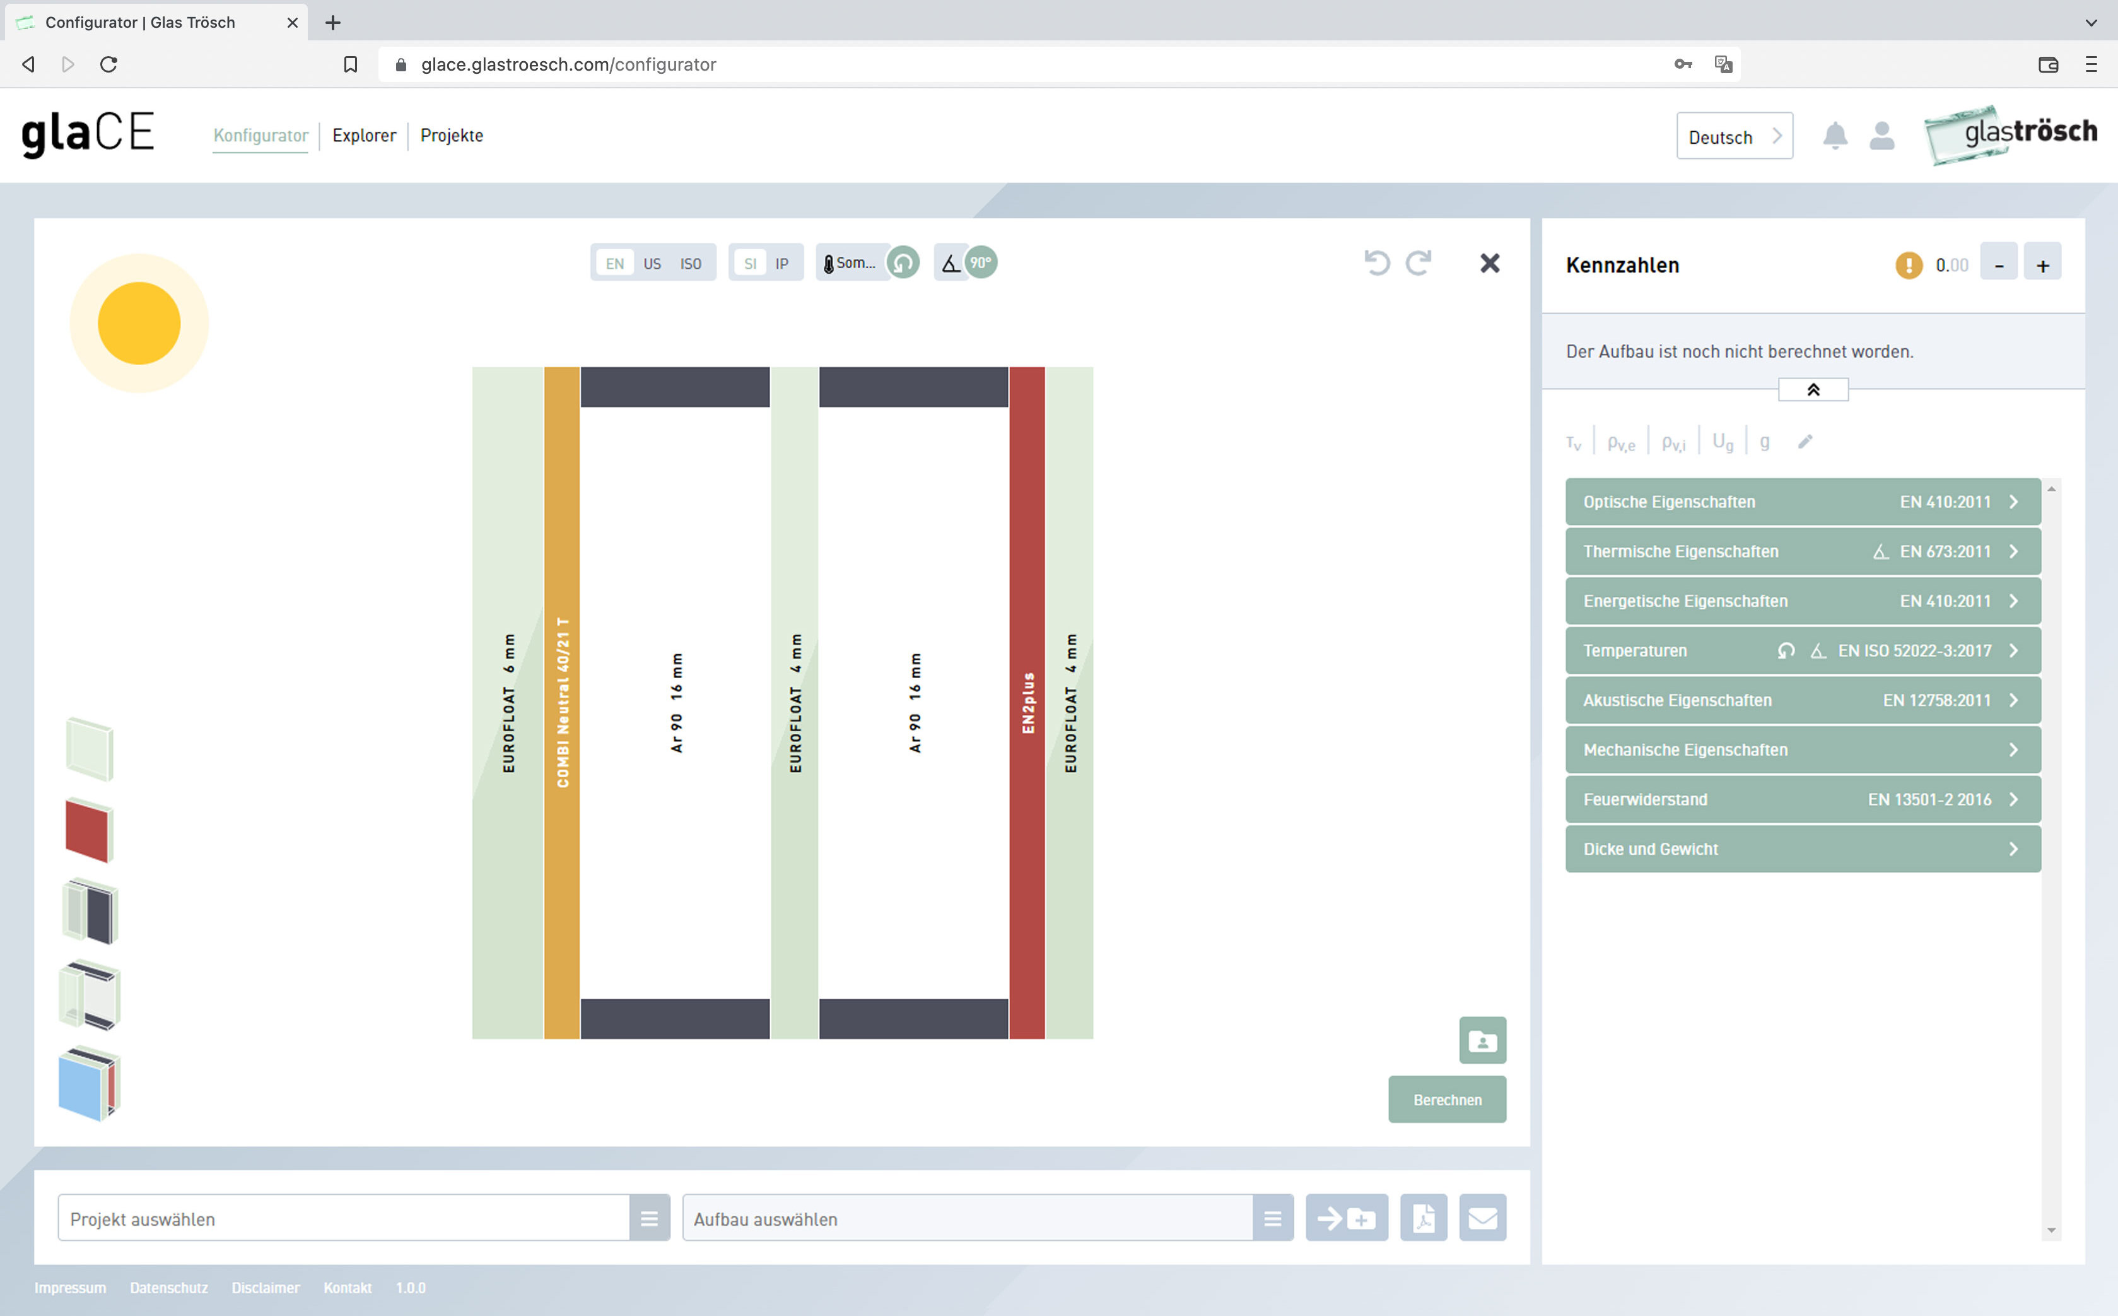2118x1316 pixels.
Task: Select the orange COMBI Neutral 40/21 T coating
Action: click(x=562, y=703)
